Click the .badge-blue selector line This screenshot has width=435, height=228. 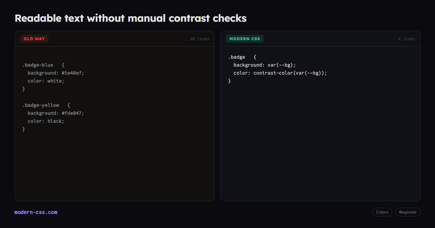[43, 65]
